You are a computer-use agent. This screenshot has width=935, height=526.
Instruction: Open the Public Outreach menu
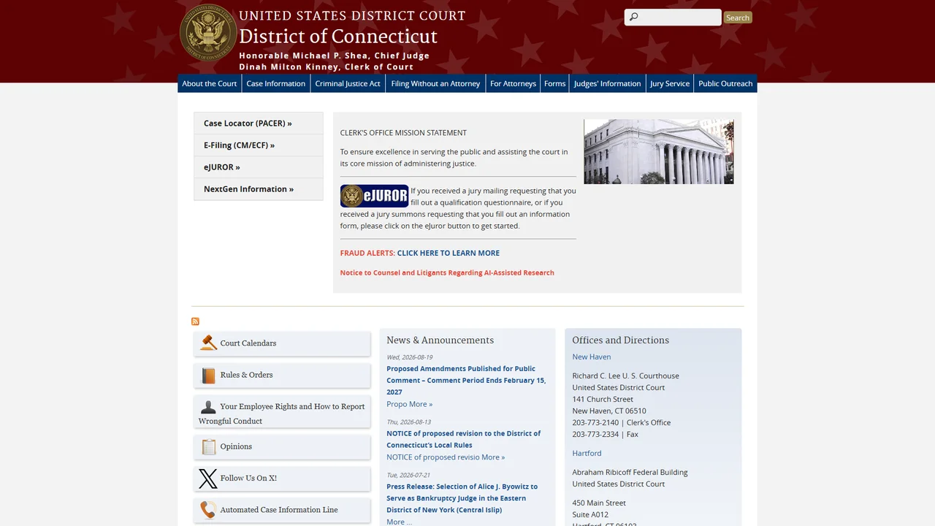click(x=725, y=83)
